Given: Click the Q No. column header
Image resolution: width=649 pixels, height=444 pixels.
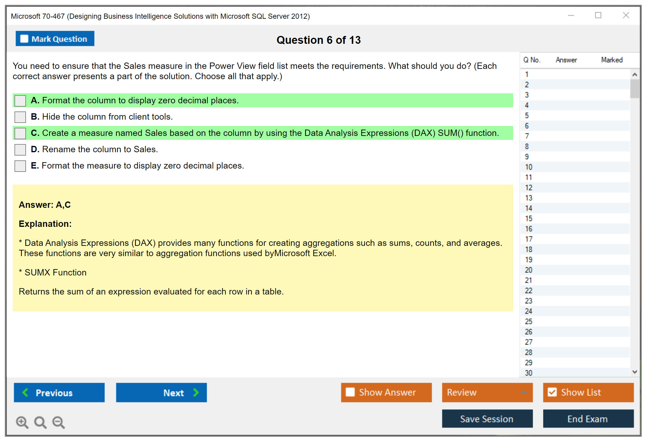Looking at the screenshot, I should click(x=532, y=60).
